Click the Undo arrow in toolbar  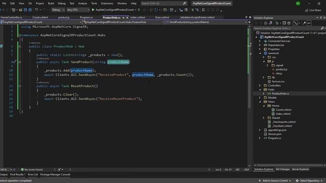[x=36, y=10]
